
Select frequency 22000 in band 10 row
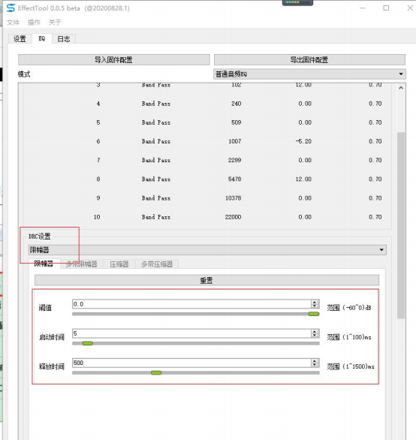[233, 217]
